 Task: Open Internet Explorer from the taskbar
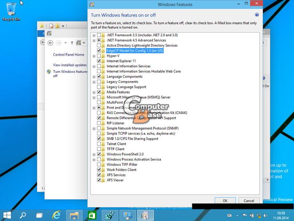click(56, 215)
